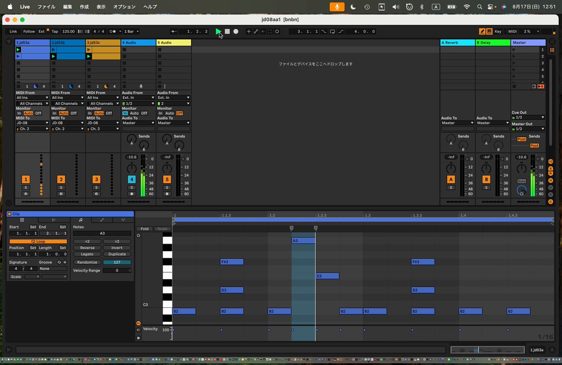Viewport: 562px width, 365px height.
Task: Click the Hot-Swap Groove icon
Action: (x=59, y=262)
